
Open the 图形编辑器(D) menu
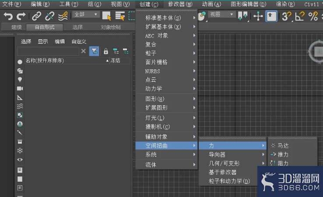(249, 4)
